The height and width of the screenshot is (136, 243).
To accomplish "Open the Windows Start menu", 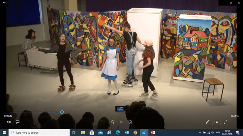I will click(4, 132).
